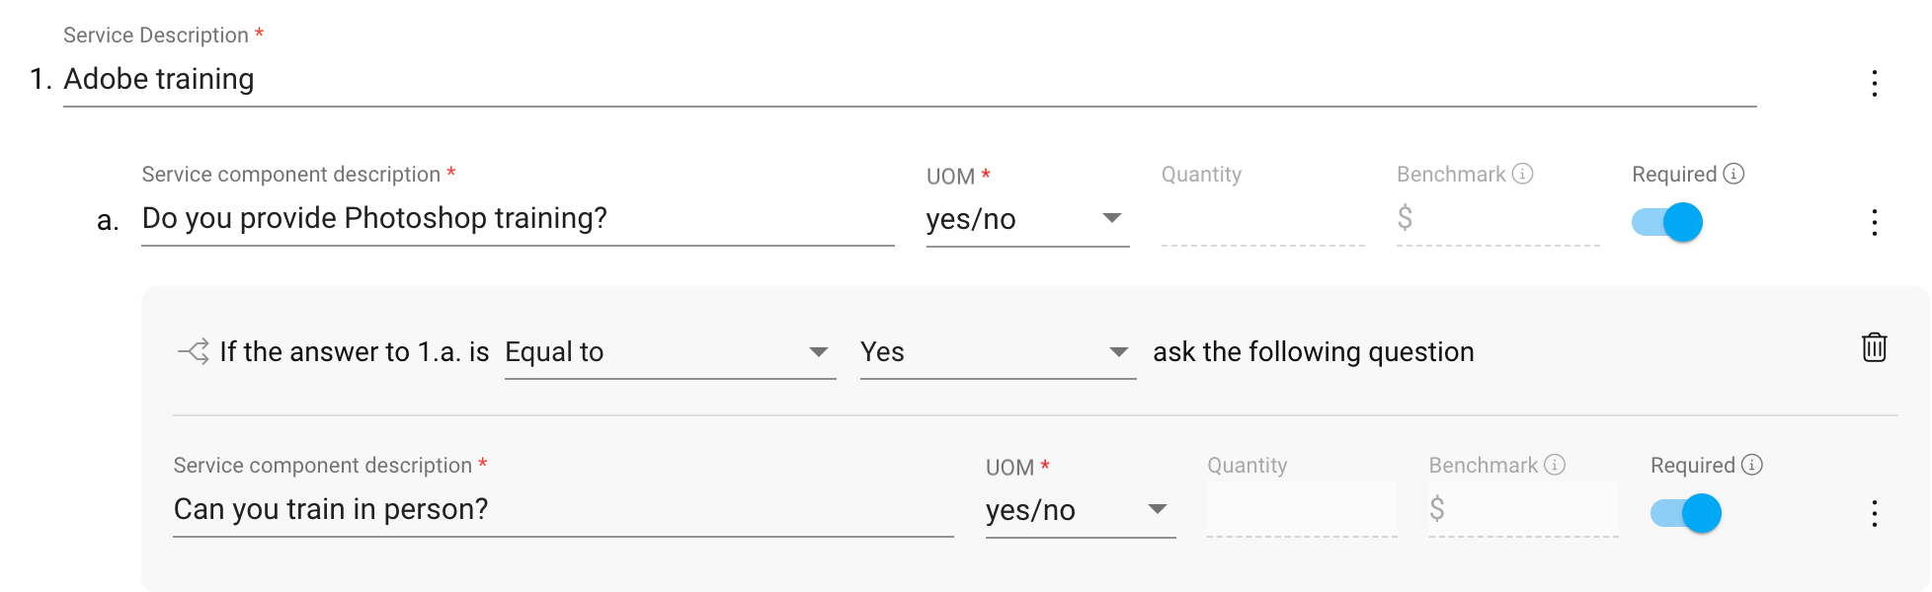Image resolution: width=1932 pixels, height=592 pixels.
Task: Show Required info icon for train in person row
Action: pos(1752,465)
